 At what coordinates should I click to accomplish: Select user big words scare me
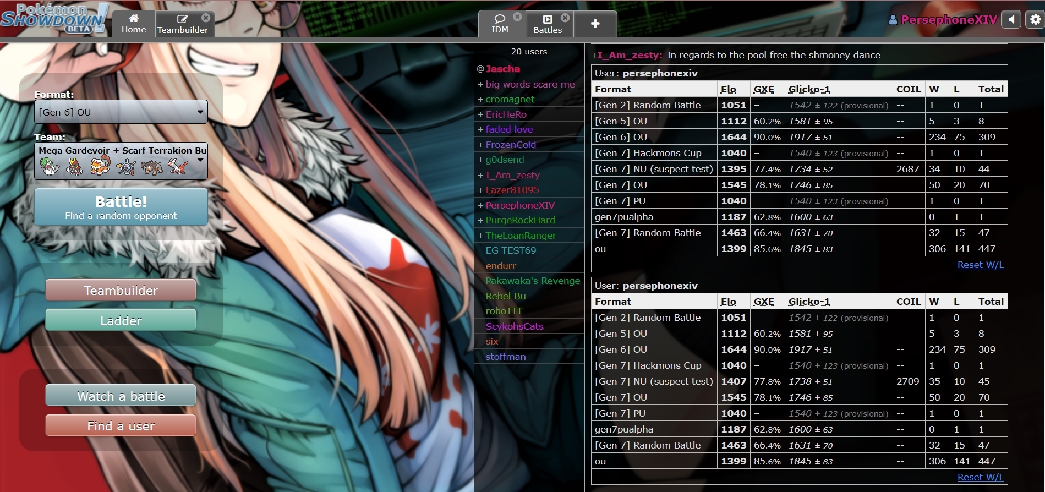[x=529, y=84]
